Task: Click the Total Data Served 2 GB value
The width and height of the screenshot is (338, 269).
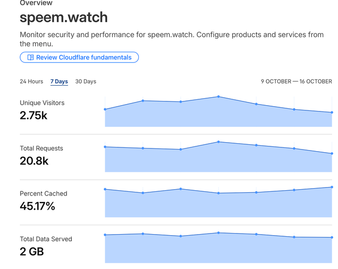Action: click(x=32, y=252)
